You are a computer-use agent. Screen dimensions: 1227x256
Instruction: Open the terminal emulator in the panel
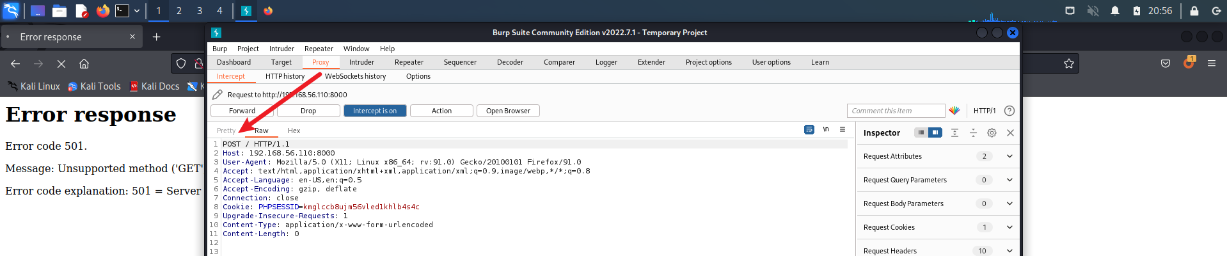[x=122, y=11]
